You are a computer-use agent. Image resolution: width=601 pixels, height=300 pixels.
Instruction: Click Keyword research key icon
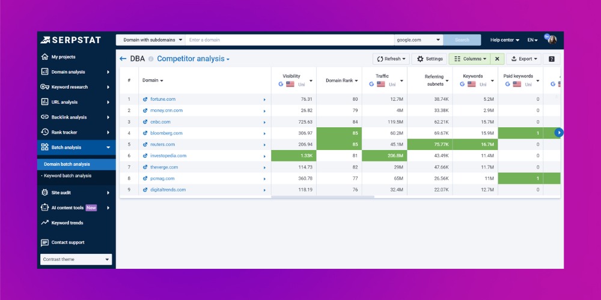45,87
